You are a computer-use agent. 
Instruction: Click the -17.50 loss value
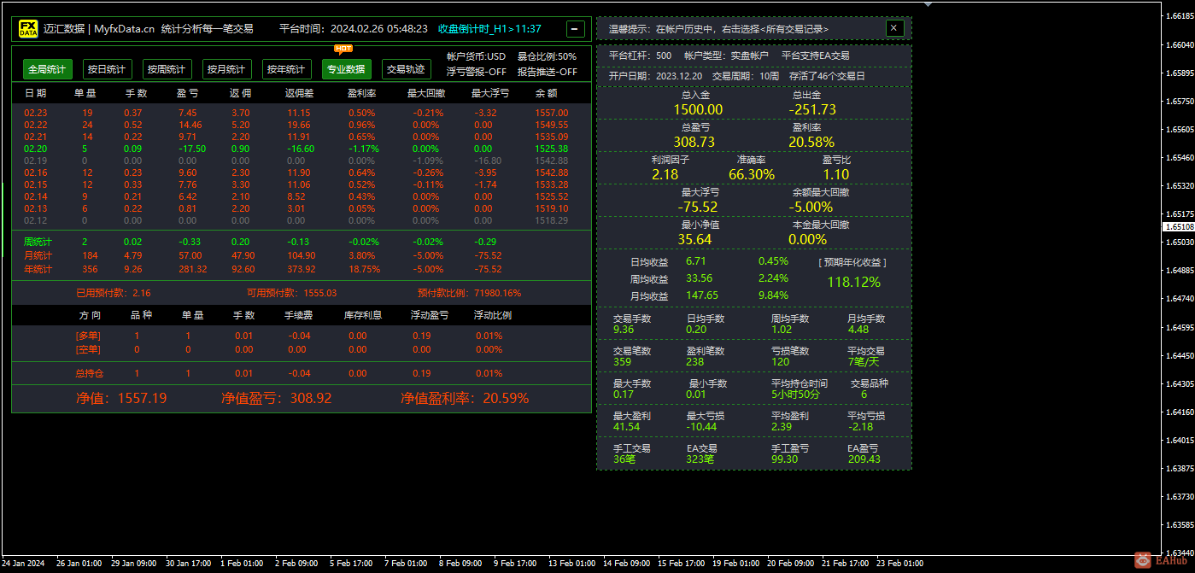click(191, 149)
